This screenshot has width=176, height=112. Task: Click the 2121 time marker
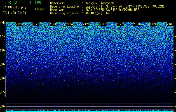19,24
